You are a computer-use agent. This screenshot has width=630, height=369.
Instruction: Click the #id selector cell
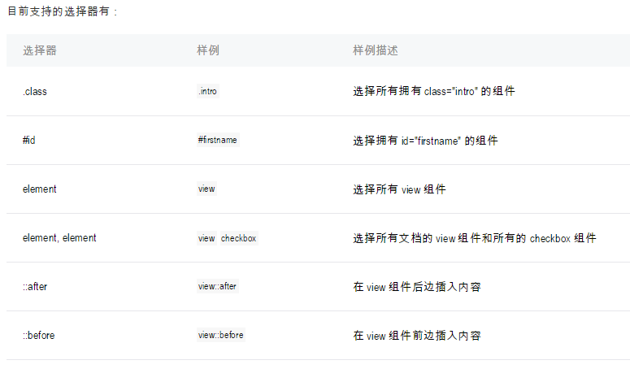29,140
